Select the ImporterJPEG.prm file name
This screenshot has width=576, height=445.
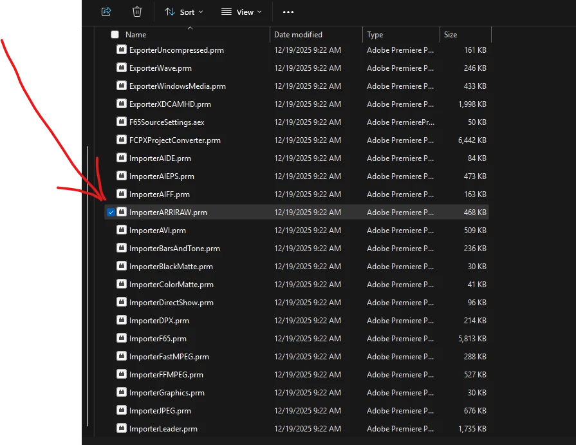coord(160,410)
